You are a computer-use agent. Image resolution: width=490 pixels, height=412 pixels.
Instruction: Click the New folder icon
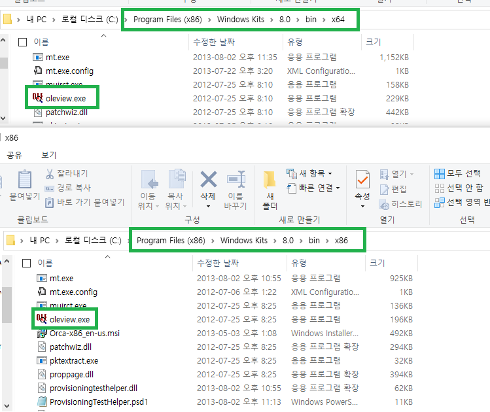tap(270, 180)
